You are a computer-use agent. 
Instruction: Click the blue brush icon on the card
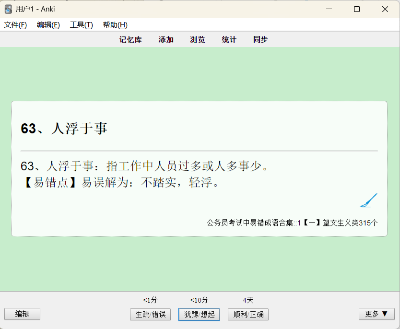click(x=368, y=200)
